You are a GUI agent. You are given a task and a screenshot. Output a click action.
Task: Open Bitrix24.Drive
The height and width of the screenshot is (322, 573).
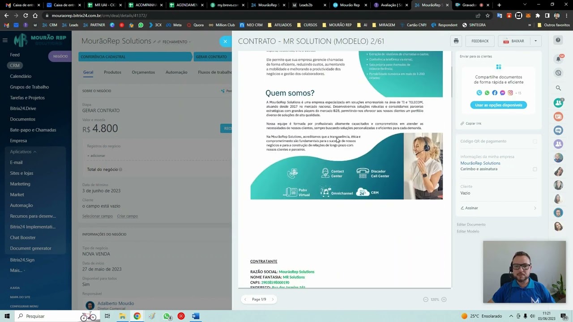click(x=23, y=108)
